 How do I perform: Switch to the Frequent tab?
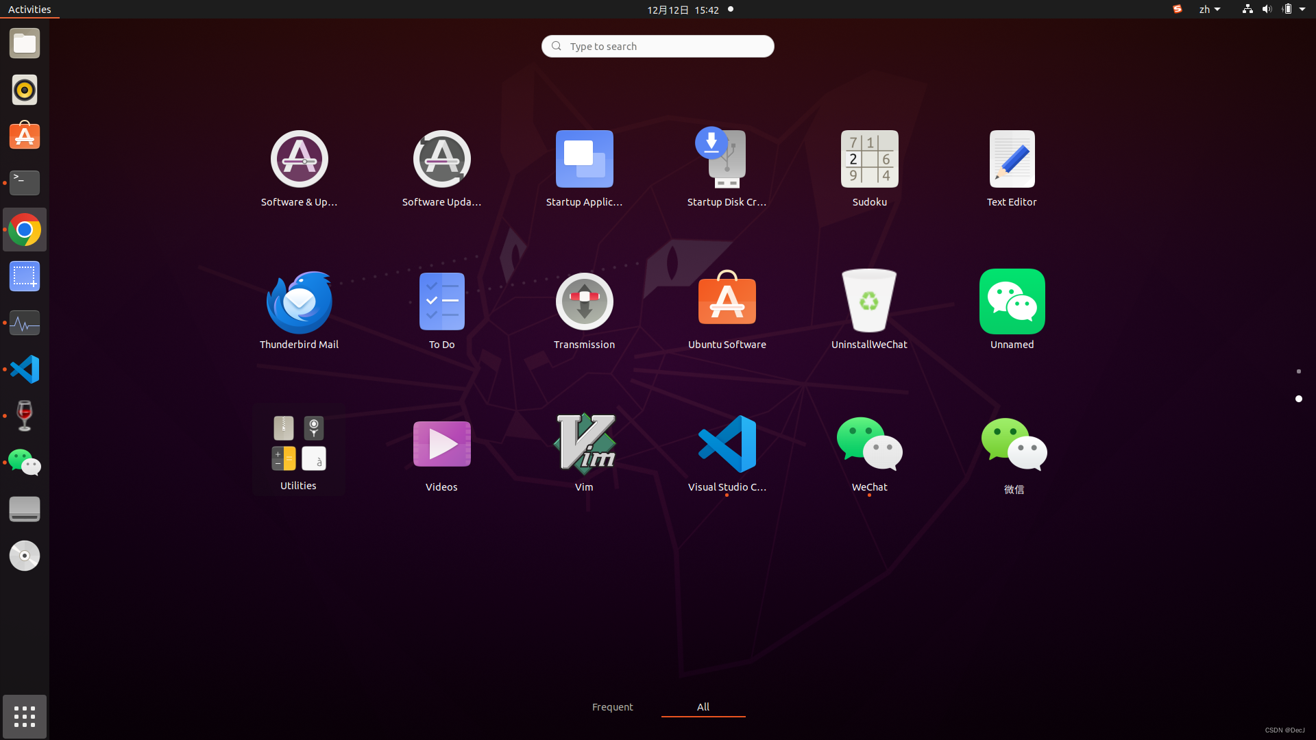point(613,707)
